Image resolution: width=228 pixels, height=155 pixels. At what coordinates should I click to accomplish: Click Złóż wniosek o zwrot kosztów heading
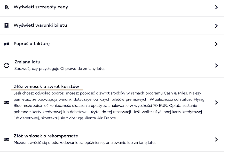point(46,87)
